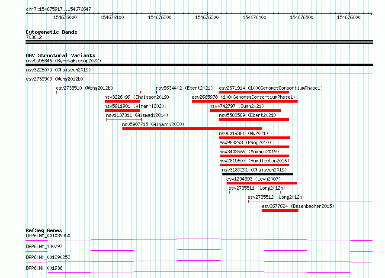Screen dimensions: 385x278
Task: Open nsv1137311 (Alsmadi2014) label
Action: coord(137,115)
